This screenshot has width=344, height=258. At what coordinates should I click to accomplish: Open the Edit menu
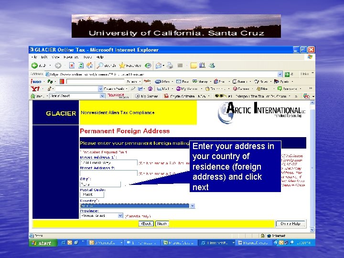44,57
